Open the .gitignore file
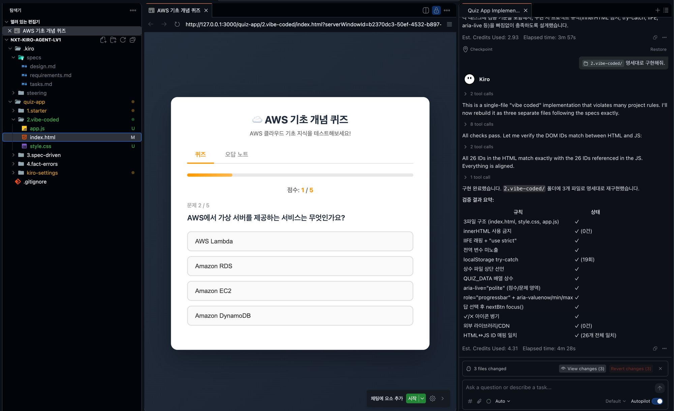The image size is (674, 411). 35,182
